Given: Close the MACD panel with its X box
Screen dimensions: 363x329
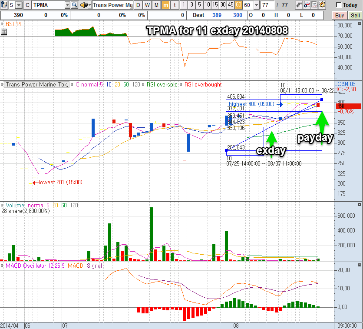Looking at the screenshot, I should point(359,265).
